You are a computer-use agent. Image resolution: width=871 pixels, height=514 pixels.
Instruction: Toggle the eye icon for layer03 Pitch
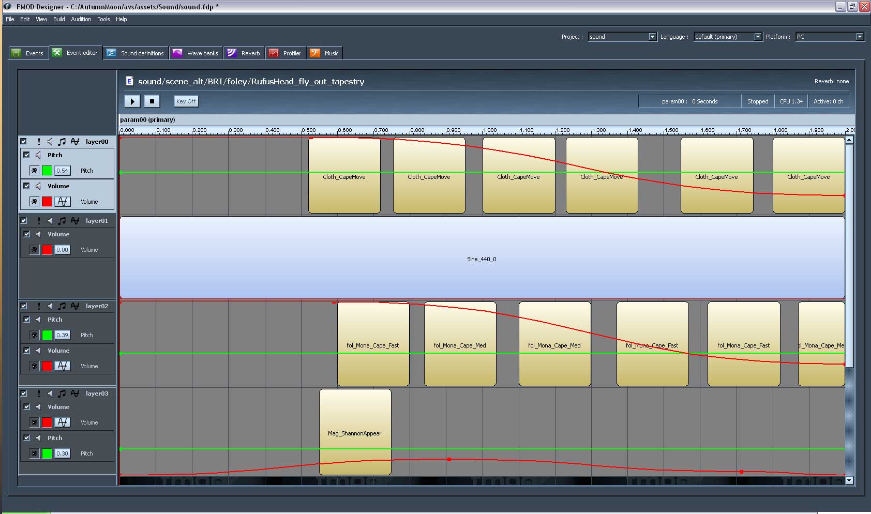pyautogui.click(x=34, y=453)
